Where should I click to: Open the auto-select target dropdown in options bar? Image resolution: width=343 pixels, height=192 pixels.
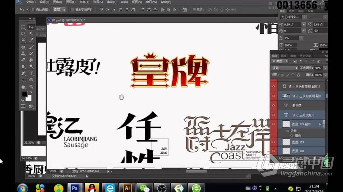[59, 10]
